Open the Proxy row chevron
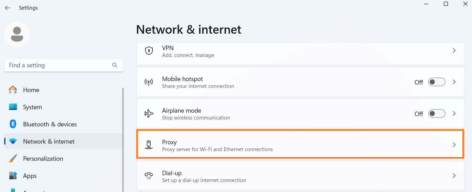The width and height of the screenshot is (472, 192). coord(454,145)
